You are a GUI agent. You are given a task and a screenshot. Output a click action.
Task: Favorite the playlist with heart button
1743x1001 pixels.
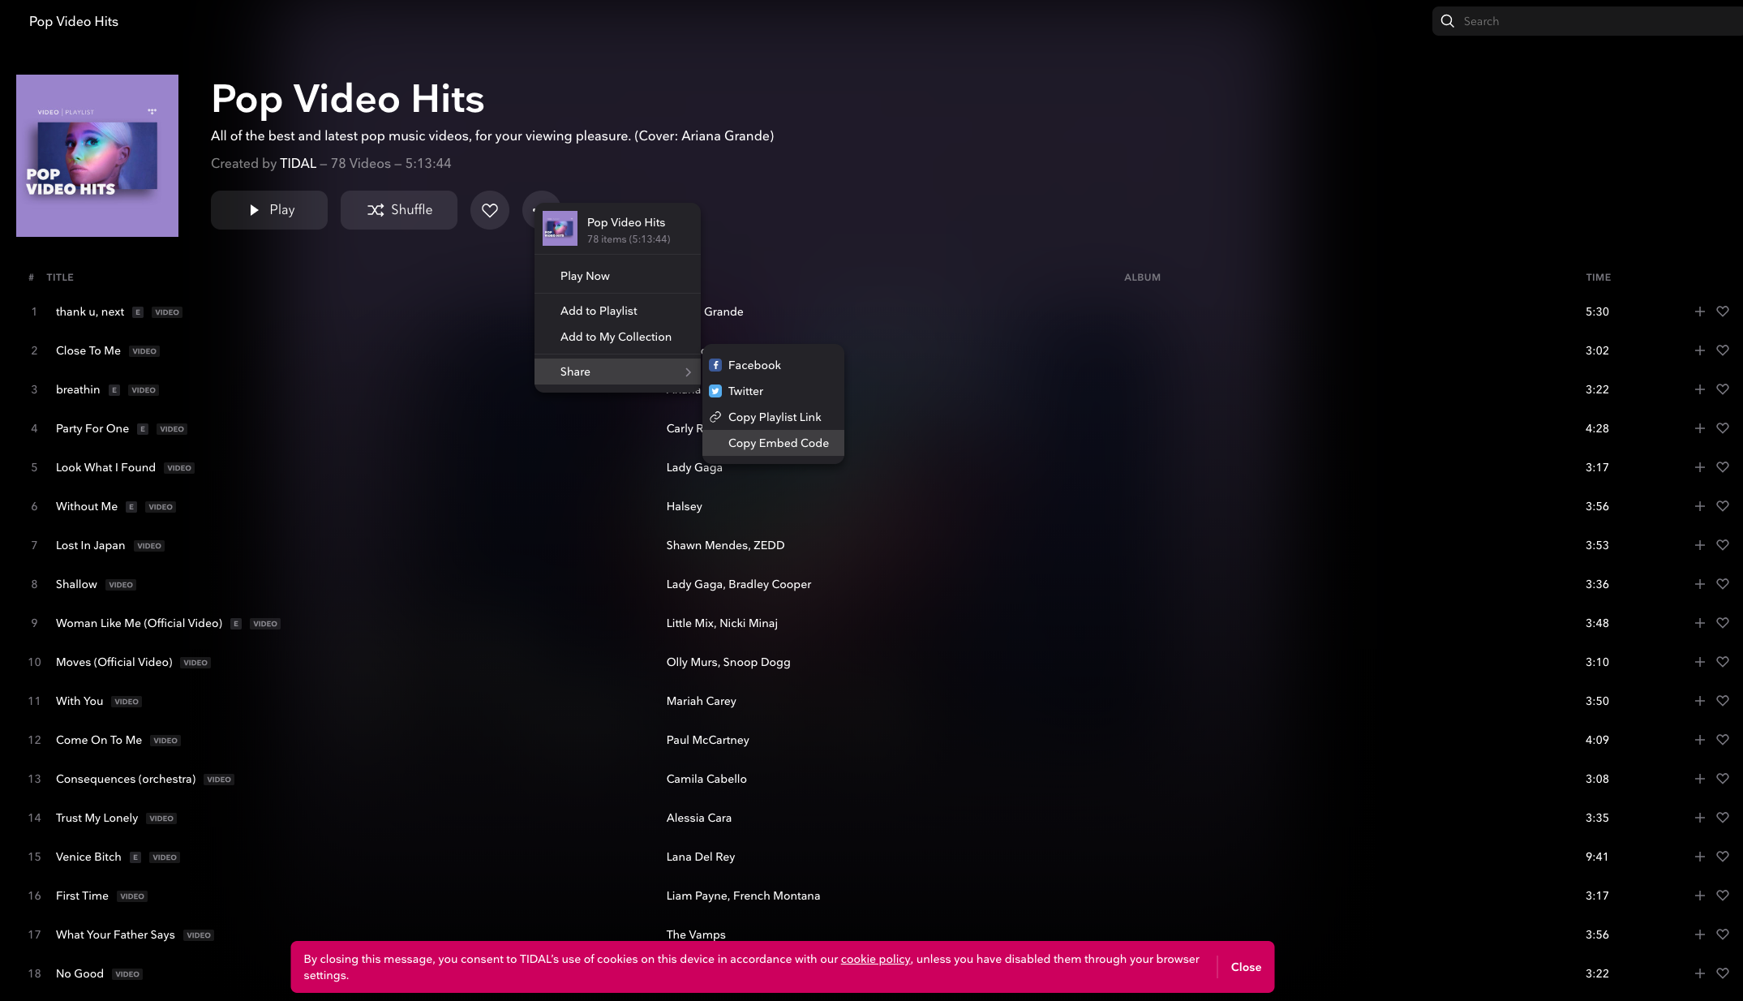click(490, 210)
